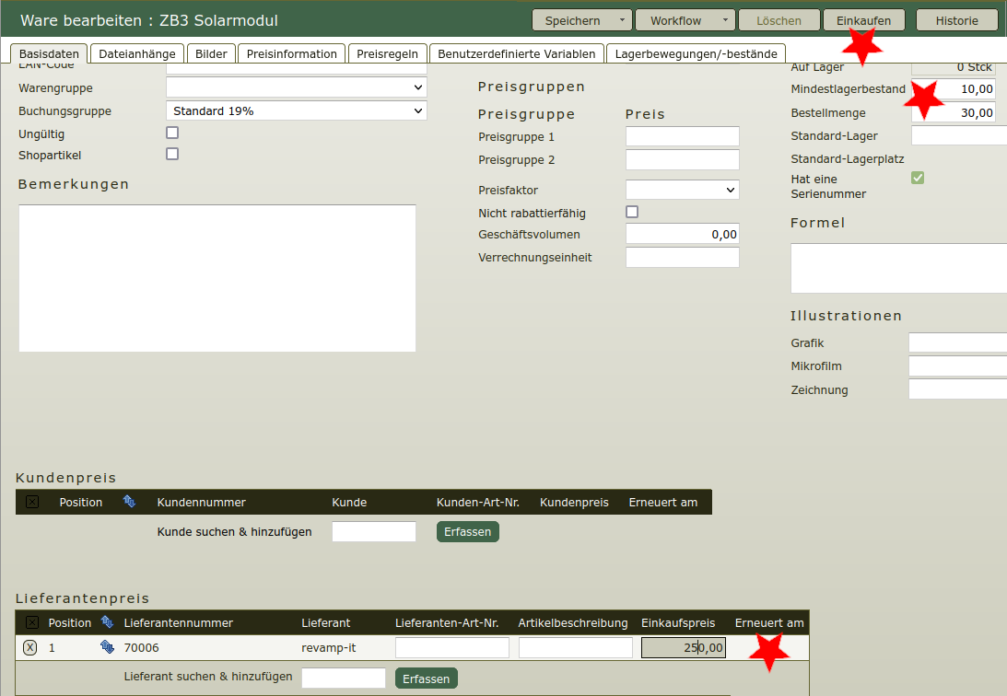The height and width of the screenshot is (696, 1007).
Task: Click the X icon in Kundenpreis table header
Action: click(x=32, y=502)
